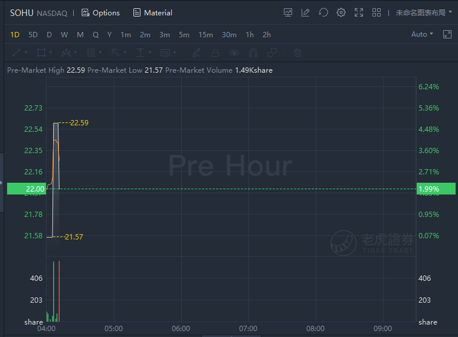This screenshot has width=458, height=337.
Task: Open chart settings gear icon
Action: (x=341, y=12)
